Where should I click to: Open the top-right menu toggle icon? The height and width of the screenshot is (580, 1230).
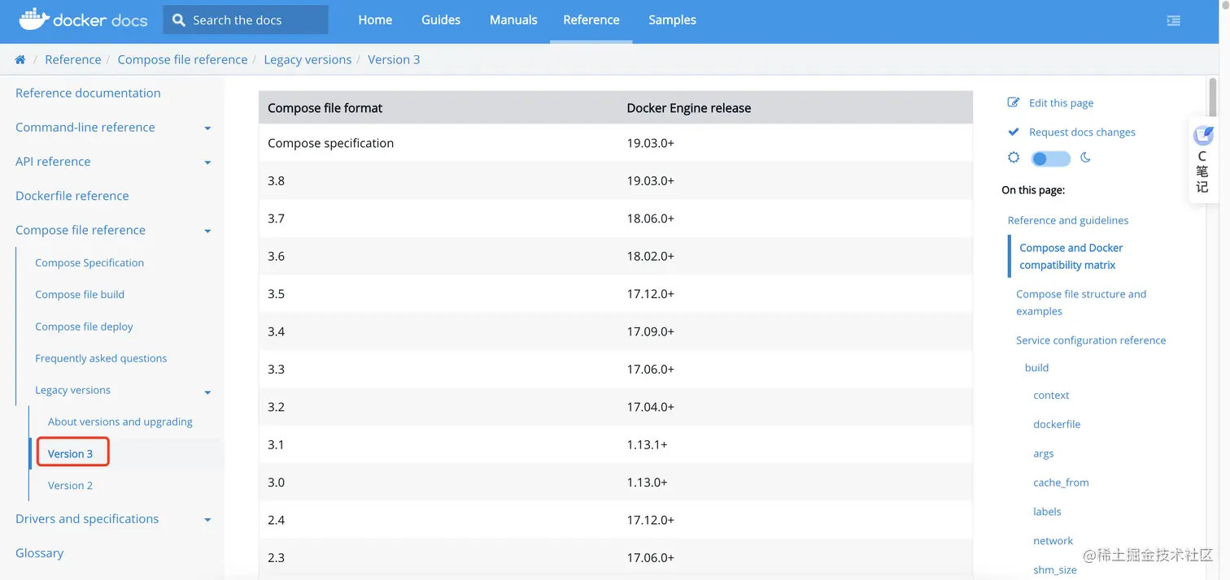tap(1173, 20)
